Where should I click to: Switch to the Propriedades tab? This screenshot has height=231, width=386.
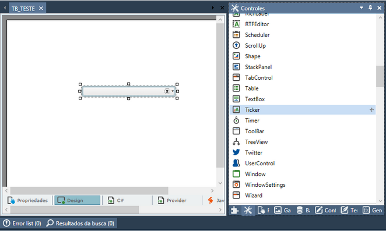click(27, 200)
